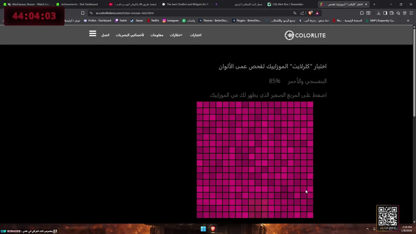
Task: Open معلومات navigation item
Action: pyautogui.click(x=157, y=35)
